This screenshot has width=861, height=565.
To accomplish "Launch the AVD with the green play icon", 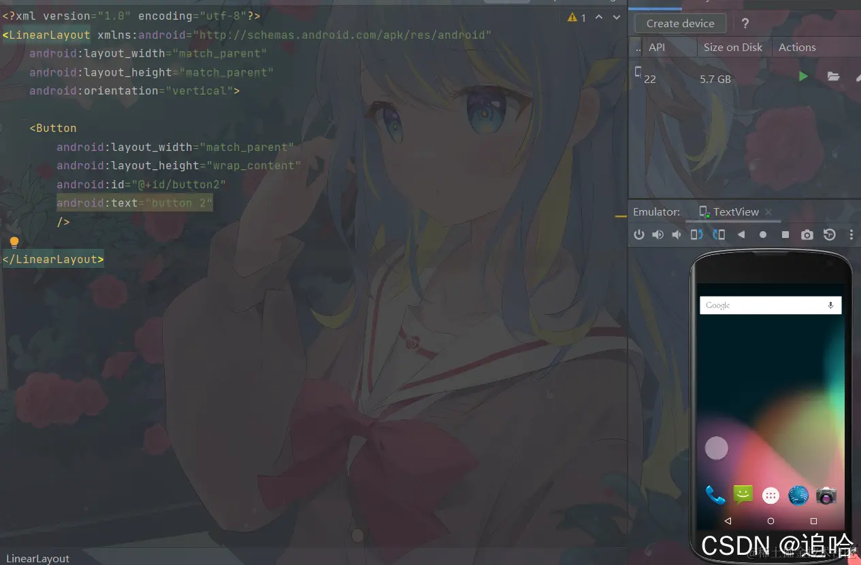I will (803, 76).
